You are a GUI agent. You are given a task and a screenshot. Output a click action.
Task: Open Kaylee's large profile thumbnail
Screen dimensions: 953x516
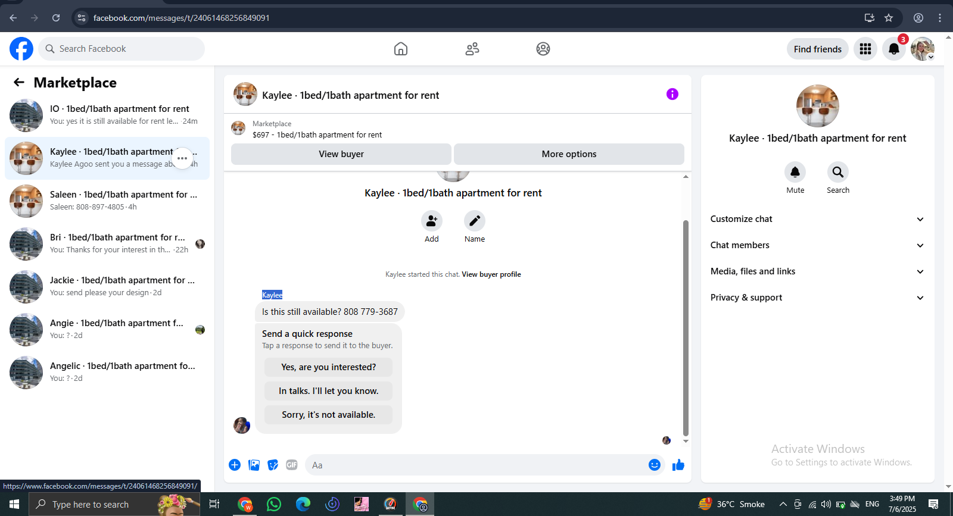[818, 106]
